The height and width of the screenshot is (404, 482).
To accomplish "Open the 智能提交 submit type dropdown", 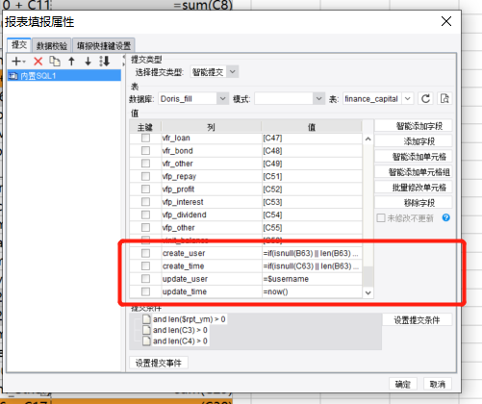I will (233, 72).
